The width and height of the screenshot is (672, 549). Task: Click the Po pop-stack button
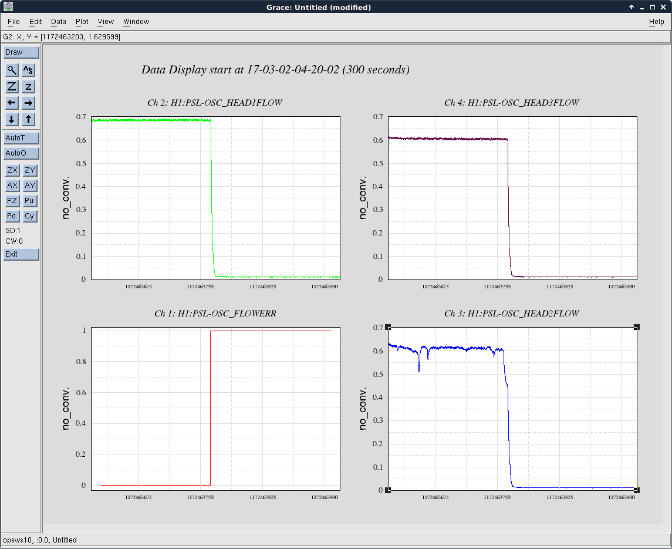12,216
